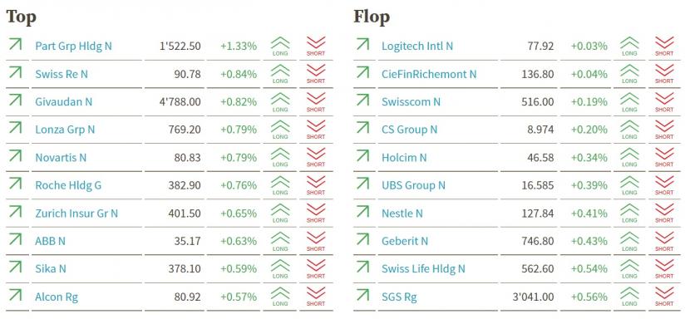Open the CS Group N stock link
Viewport: 690px width, 319px height.
[x=410, y=130]
